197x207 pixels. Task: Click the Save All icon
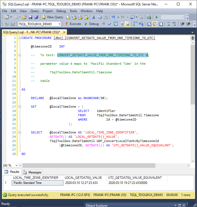36,17
